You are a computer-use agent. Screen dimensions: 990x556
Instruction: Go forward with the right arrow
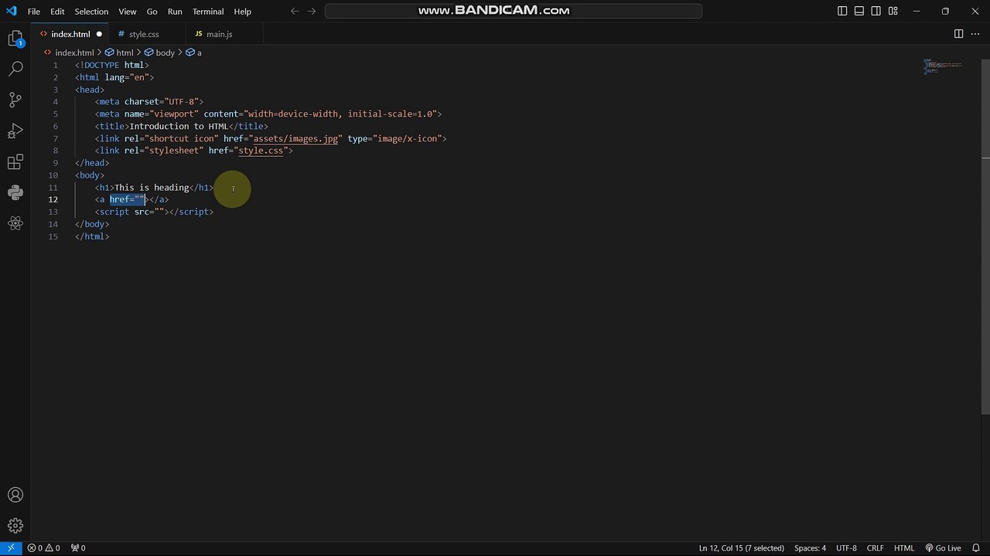coord(312,11)
